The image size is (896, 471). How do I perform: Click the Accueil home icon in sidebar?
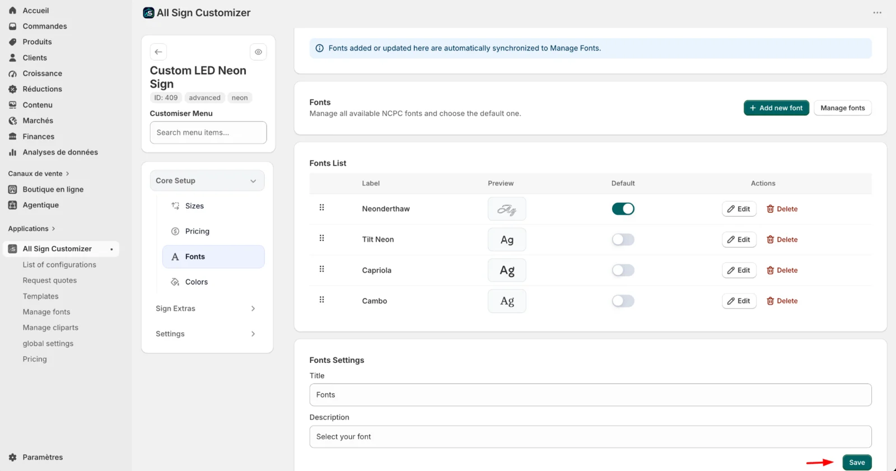tap(12, 11)
